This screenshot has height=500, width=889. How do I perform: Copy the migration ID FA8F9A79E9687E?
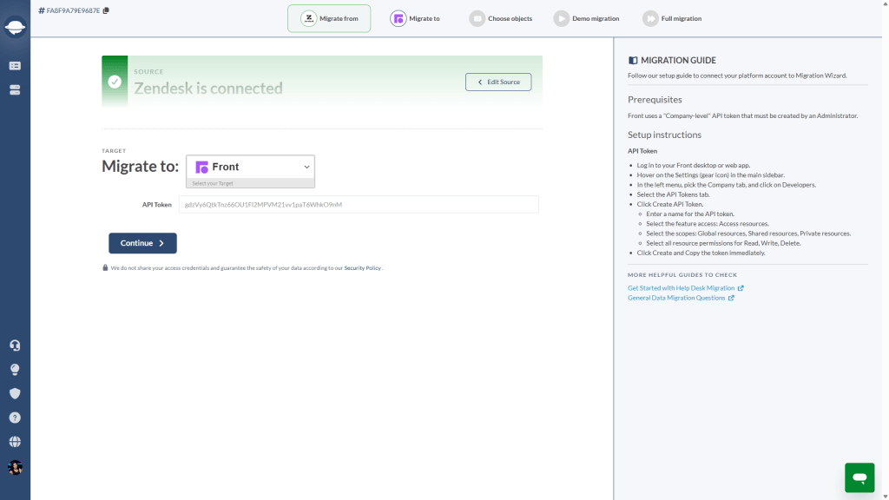coord(106,10)
